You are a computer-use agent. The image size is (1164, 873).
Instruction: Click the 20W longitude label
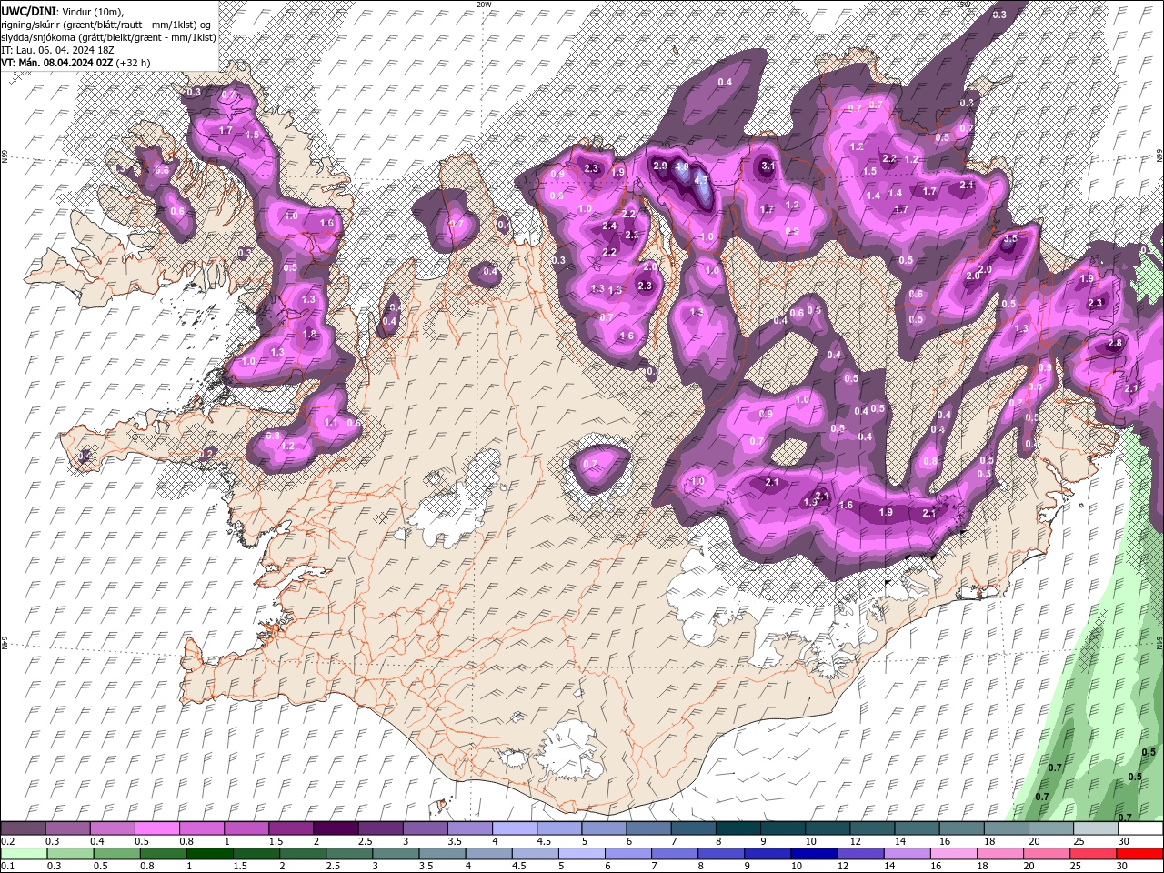point(484,5)
